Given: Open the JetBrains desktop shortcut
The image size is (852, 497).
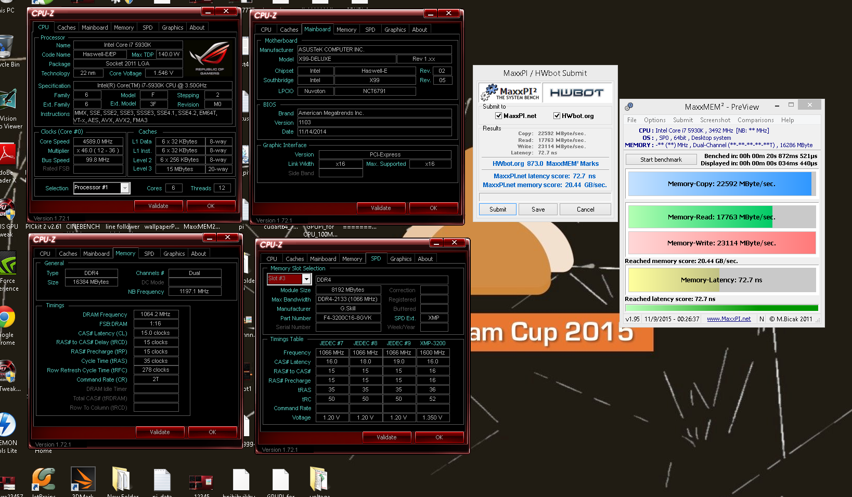Looking at the screenshot, I should point(44,479).
